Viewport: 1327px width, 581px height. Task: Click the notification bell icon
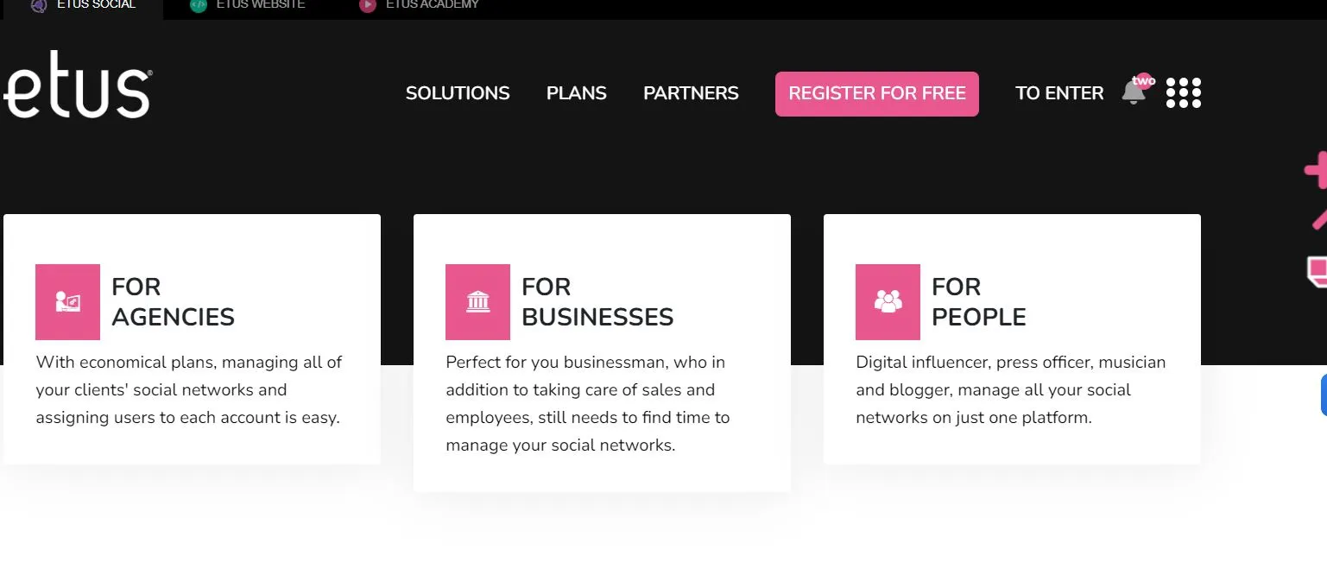[x=1134, y=92]
